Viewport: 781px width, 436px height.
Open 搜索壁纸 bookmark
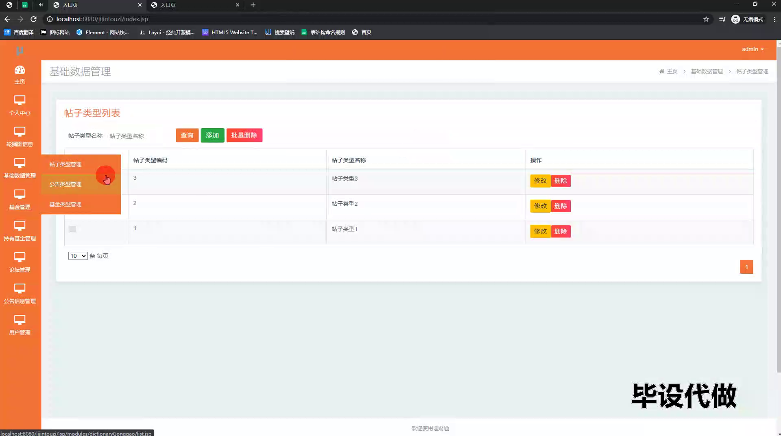[280, 32]
